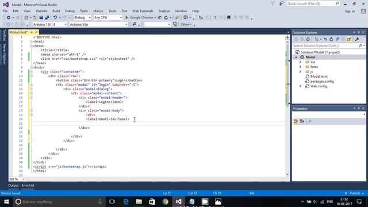The image size is (368, 207).
Task: Click the Windows Start button
Action: click(x=6, y=202)
